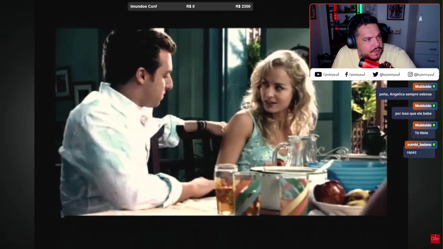Screen dimensions: 443x249
Task: Click the Instagram icon in social bar
Action: (410, 74)
